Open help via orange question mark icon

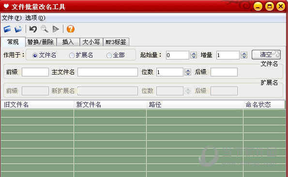pyautogui.click(x=71, y=29)
